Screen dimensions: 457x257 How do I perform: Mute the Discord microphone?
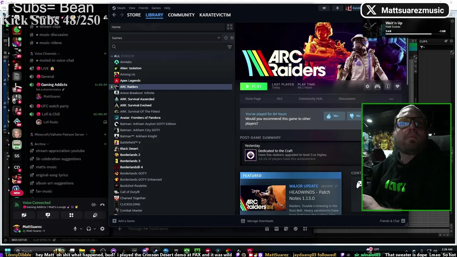click(x=75, y=229)
